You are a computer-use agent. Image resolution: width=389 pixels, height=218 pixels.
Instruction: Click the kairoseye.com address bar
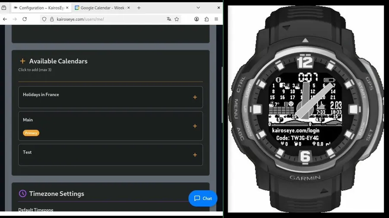[109, 19]
